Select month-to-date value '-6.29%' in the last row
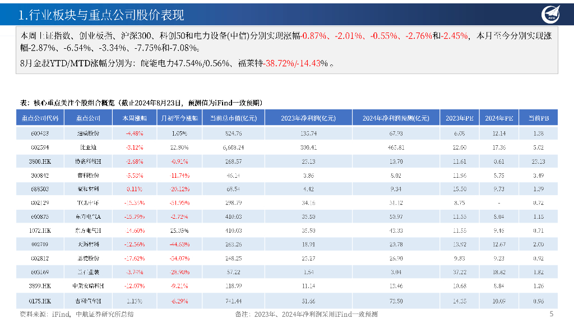The width and height of the screenshot is (574, 323). (179, 301)
